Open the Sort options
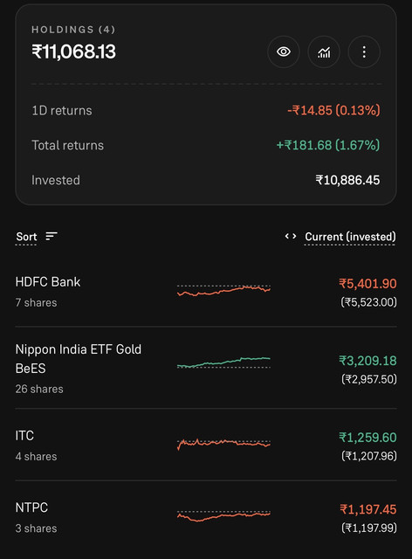Viewport: 412px width, 559px height. tap(26, 237)
